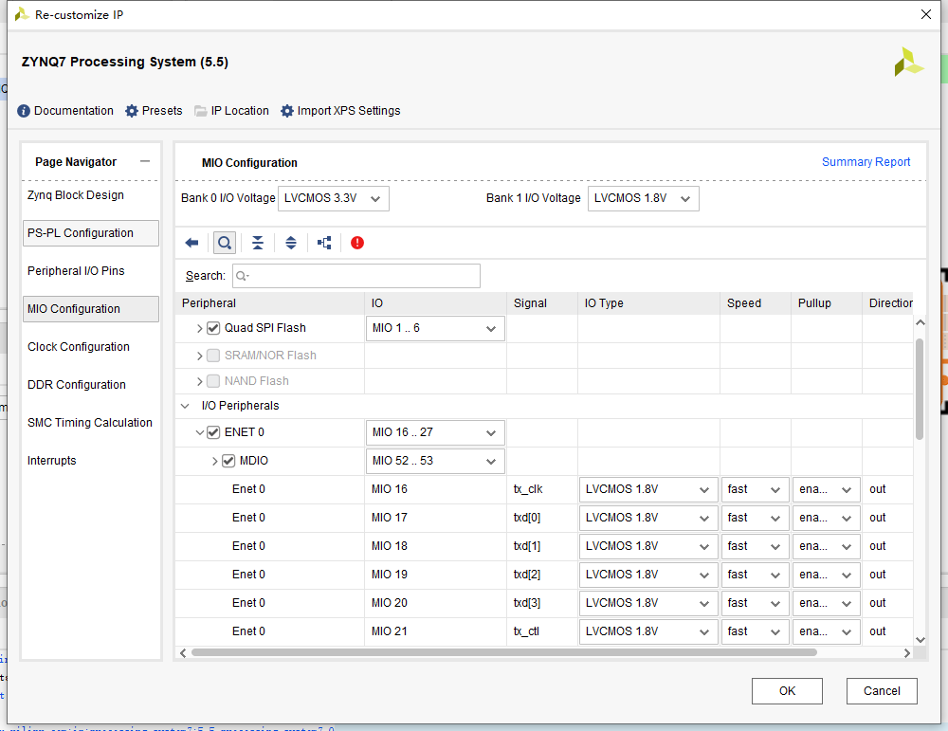Click the Cancel button
The height and width of the screenshot is (731, 948).
(882, 691)
